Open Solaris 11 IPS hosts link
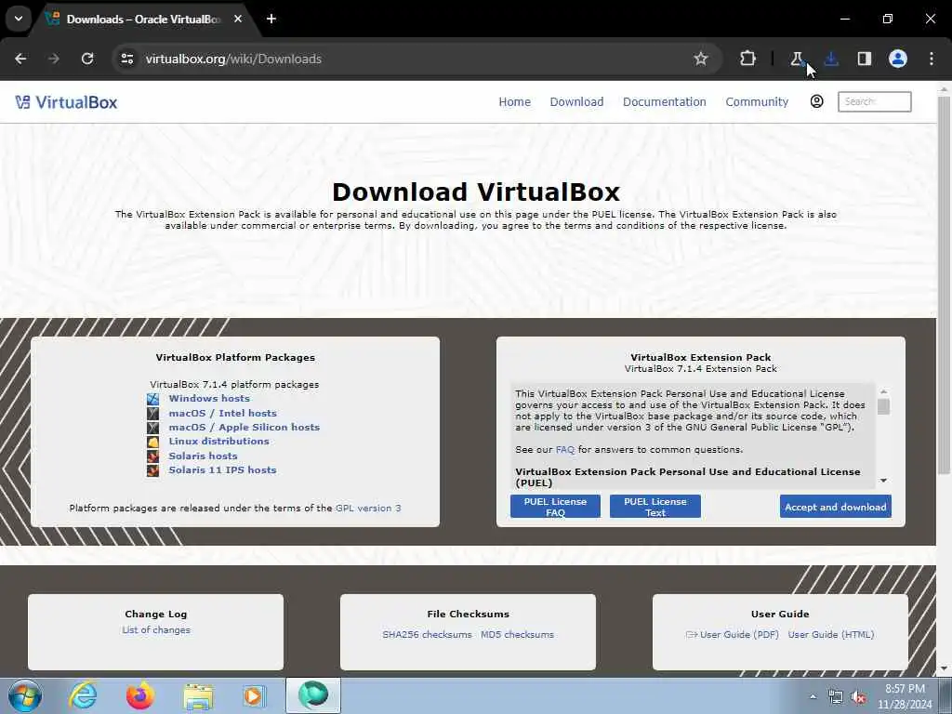Image resolution: width=952 pixels, height=714 pixels. pyautogui.click(x=222, y=469)
